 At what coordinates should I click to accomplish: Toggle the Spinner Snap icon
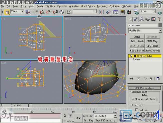(55, 12)
